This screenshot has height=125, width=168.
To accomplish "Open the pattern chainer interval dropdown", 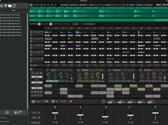I will (x=89, y=24).
